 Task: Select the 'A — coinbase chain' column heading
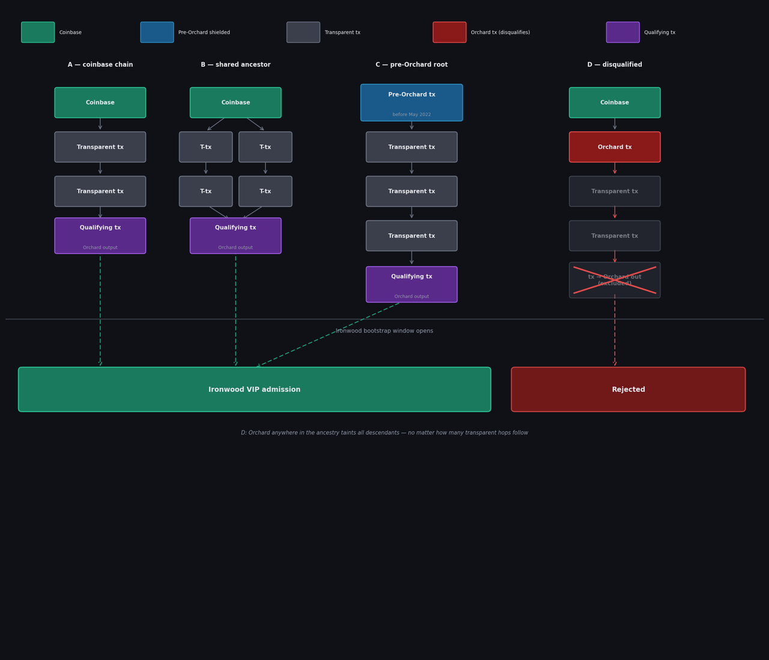tap(100, 65)
